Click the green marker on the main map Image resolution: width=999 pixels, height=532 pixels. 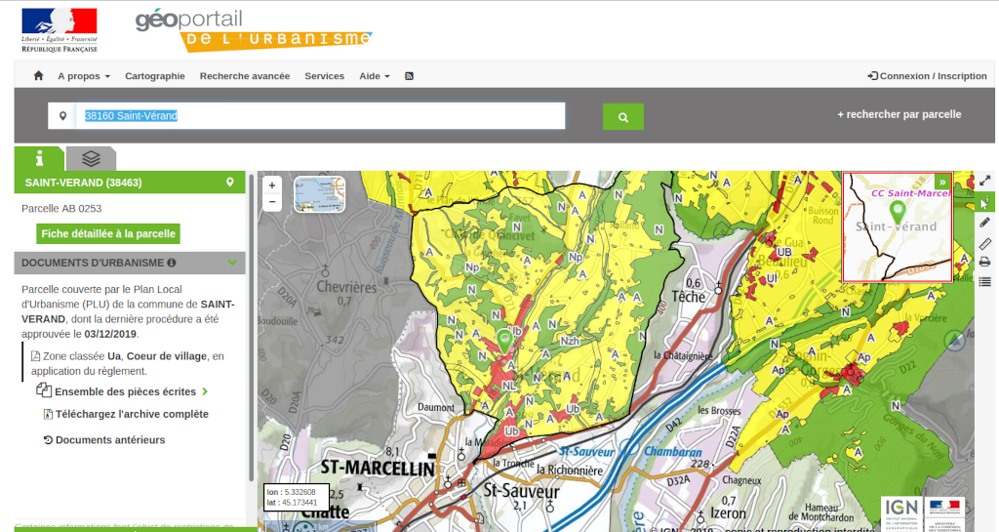[x=504, y=341]
